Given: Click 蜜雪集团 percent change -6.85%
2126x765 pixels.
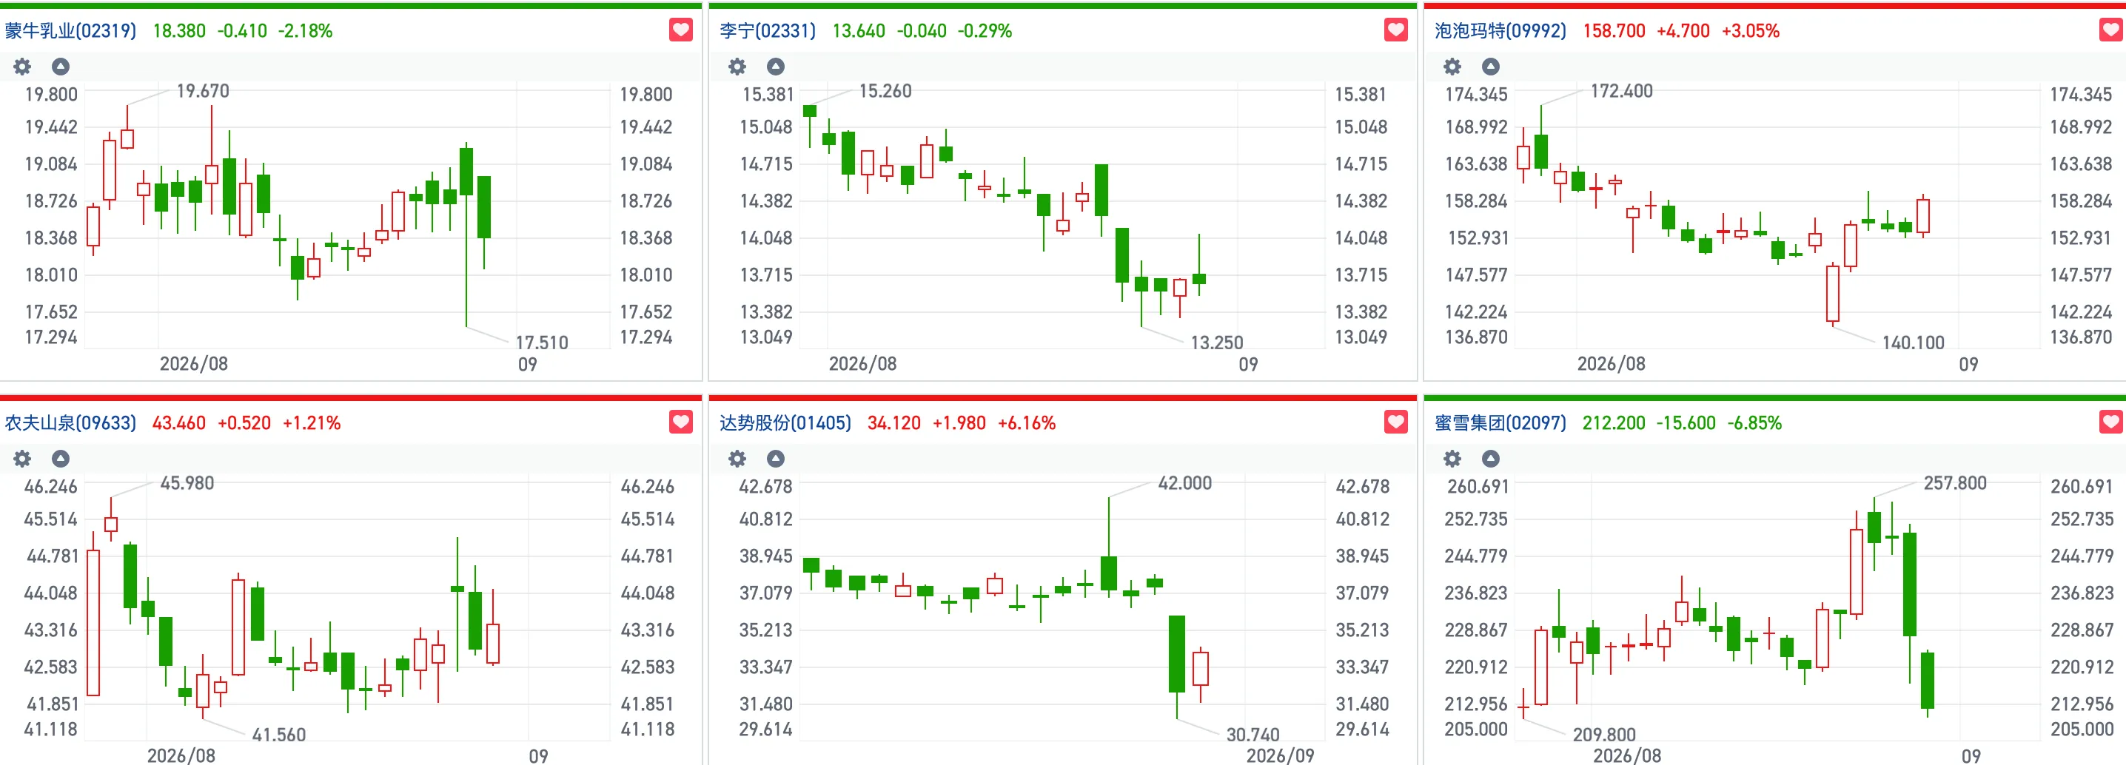Looking at the screenshot, I should click(1754, 423).
